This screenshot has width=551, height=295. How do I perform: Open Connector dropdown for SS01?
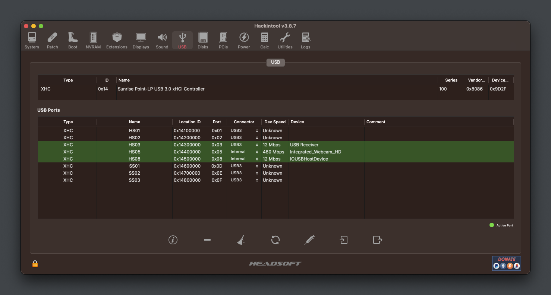[244, 166]
